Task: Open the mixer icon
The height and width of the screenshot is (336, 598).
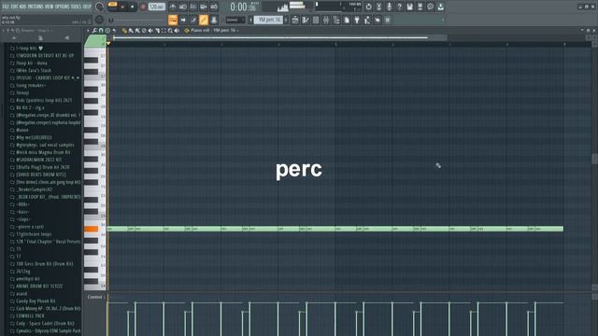Action: (326, 20)
